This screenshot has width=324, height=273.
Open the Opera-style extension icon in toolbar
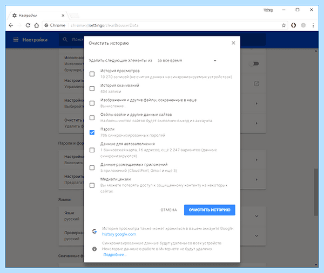tap(293, 25)
